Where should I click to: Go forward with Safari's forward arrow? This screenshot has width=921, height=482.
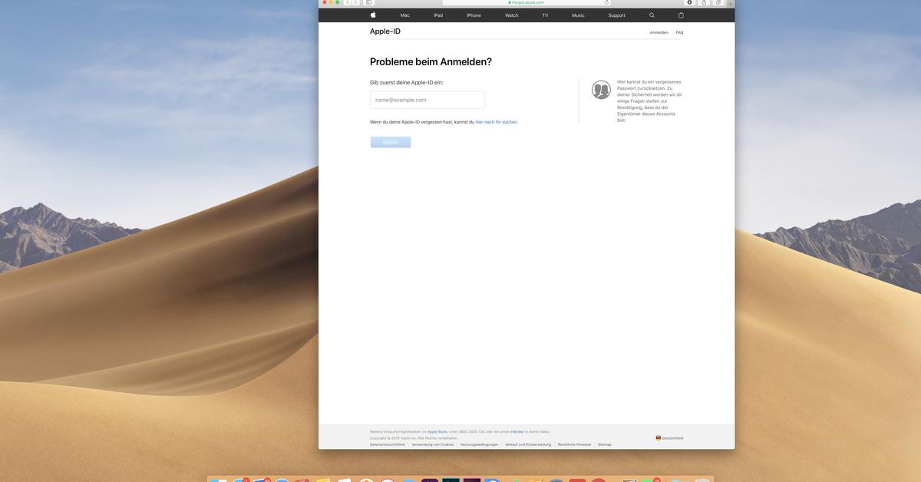356,2
